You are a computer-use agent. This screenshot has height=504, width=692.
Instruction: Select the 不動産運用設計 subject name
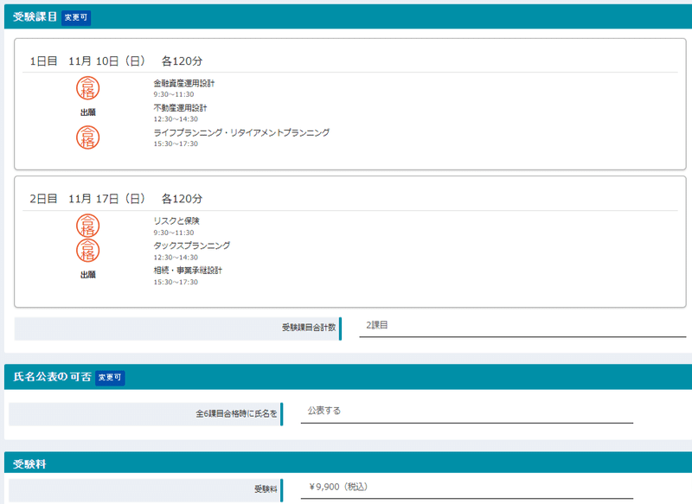[x=180, y=108]
